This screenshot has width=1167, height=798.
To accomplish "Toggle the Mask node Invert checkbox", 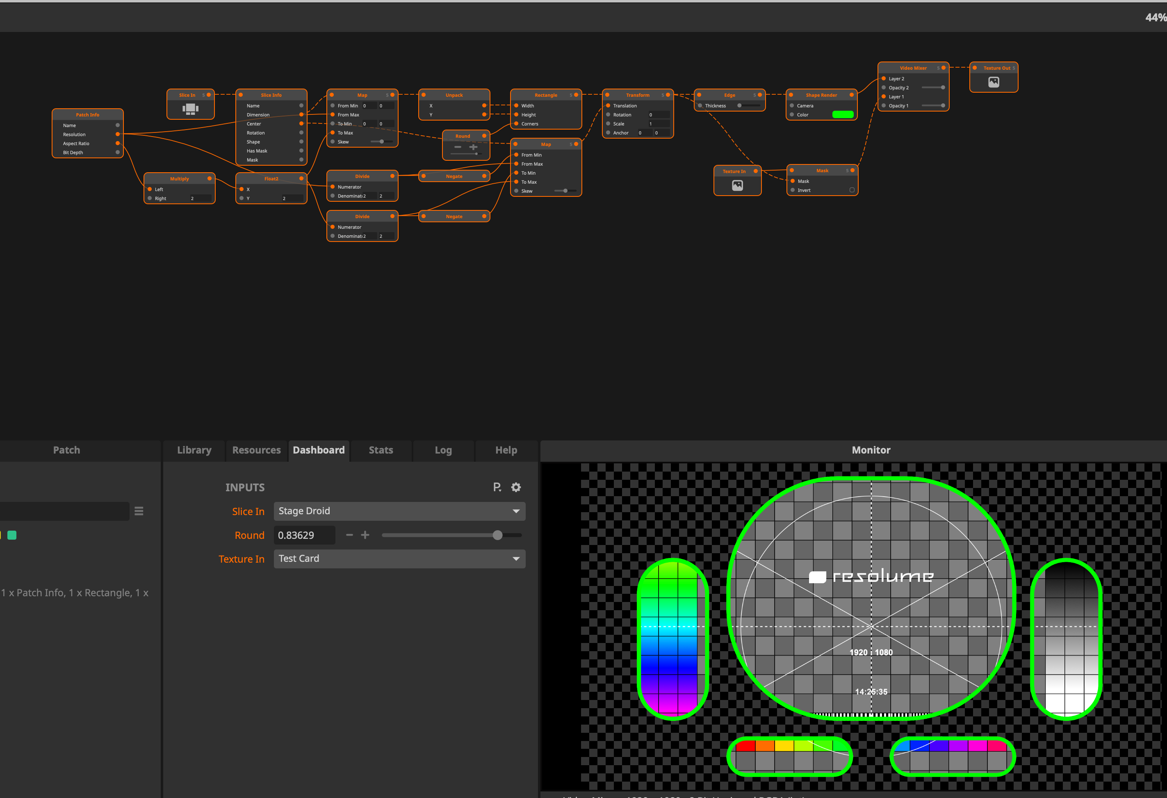I will 852,190.
